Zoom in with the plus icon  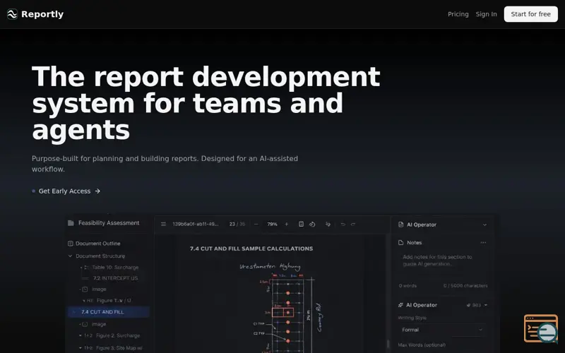pos(287,224)
